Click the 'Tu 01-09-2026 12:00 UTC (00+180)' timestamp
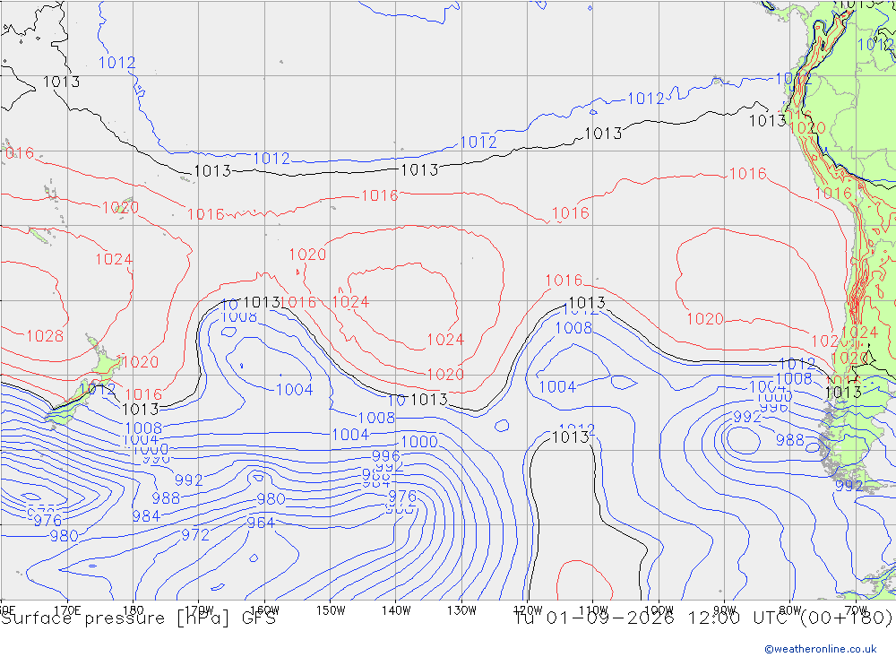This screenshot has width=896, height=657. (702, 618)
